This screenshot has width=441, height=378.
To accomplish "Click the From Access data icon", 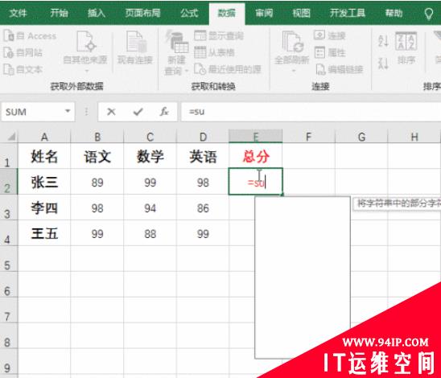I will pyautogui.click(x=8, y=35).
